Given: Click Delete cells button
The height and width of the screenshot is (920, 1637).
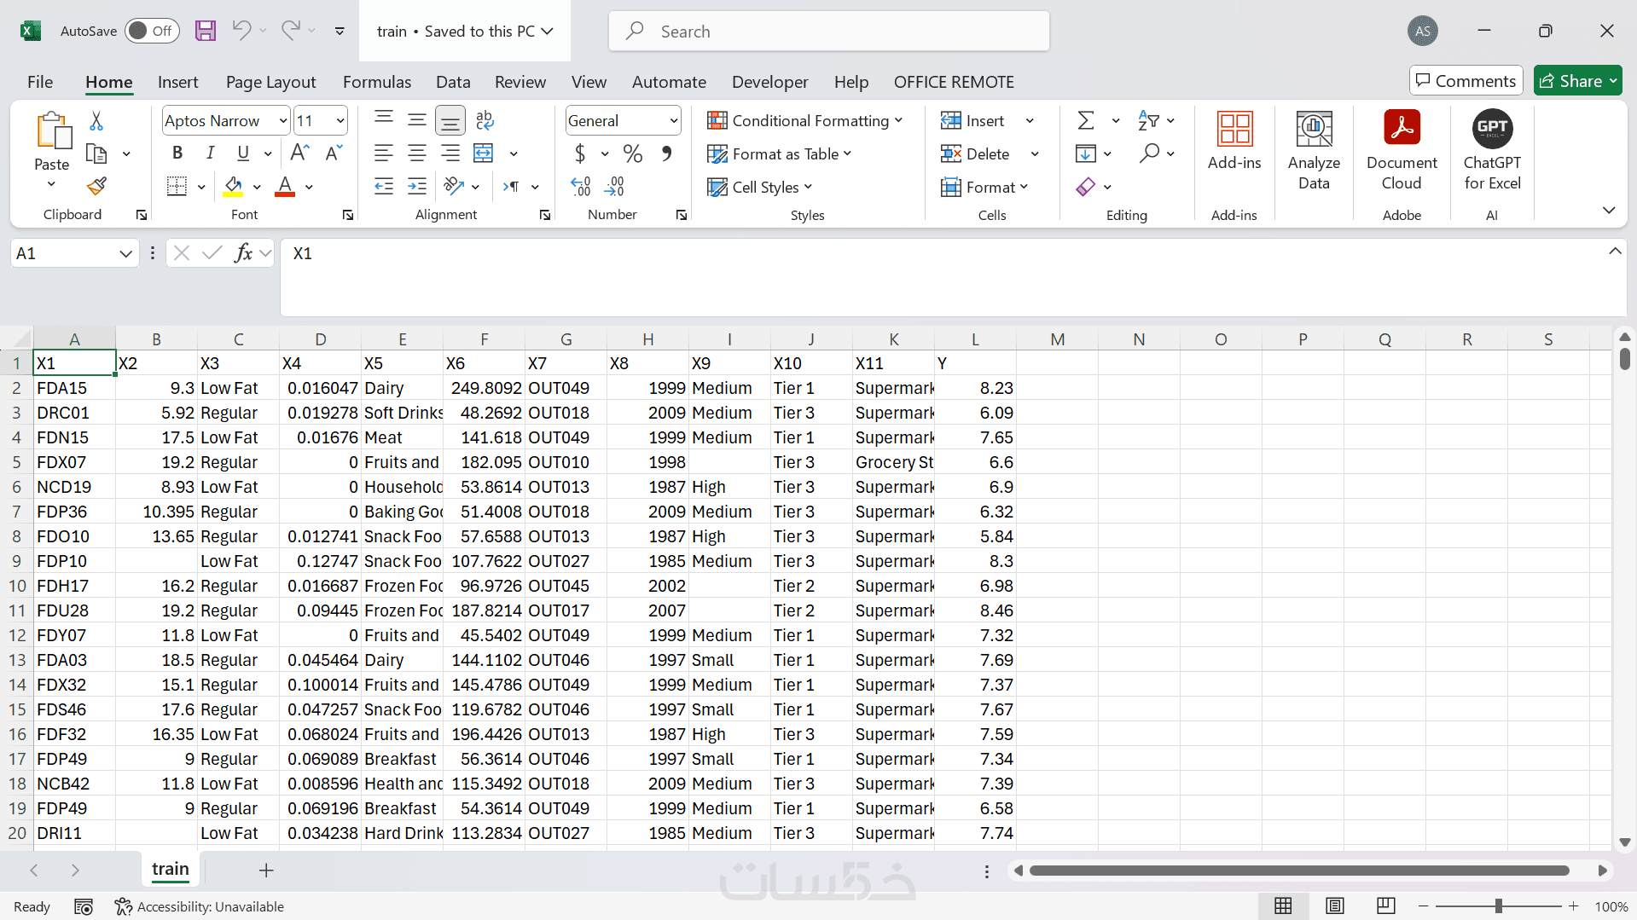Looking at the screenshot, I should click(x=975, y=153).
